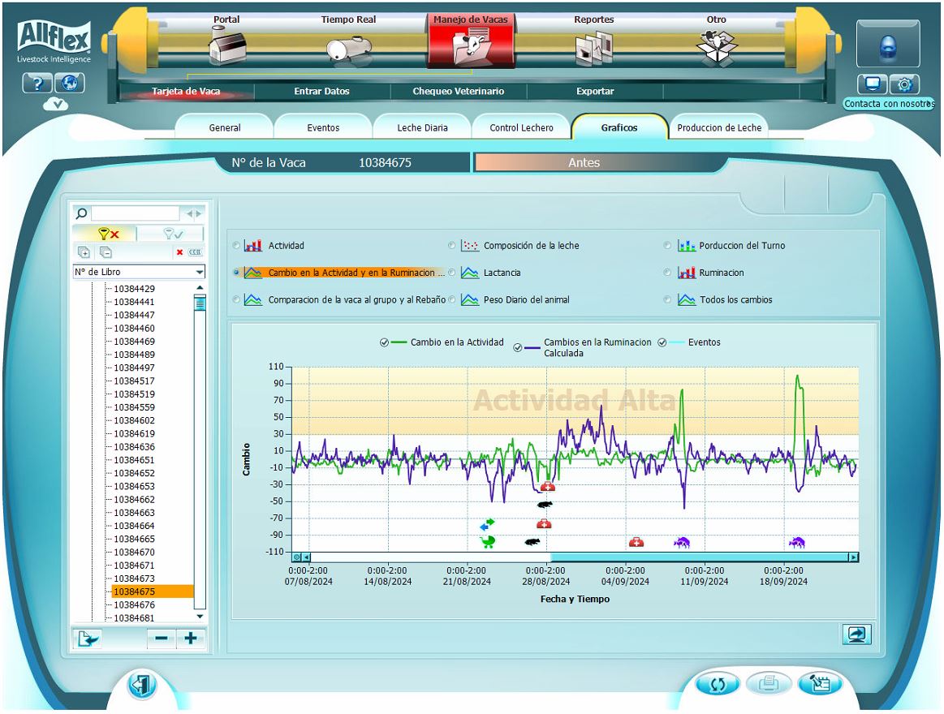Toggle Cambio en la Actividad legend checkbox
The width and height of the screenshot is (944, 714).
tap(384, 342)
